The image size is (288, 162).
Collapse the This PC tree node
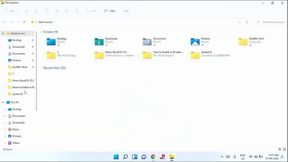click(x=3, y=102)
